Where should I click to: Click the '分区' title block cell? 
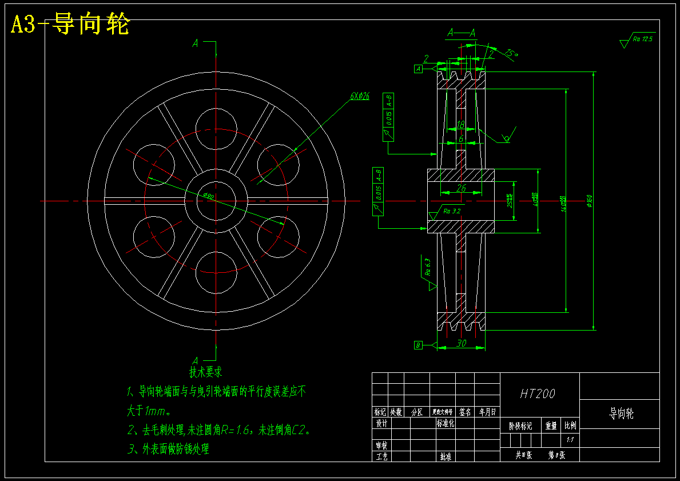pos(417,412)
